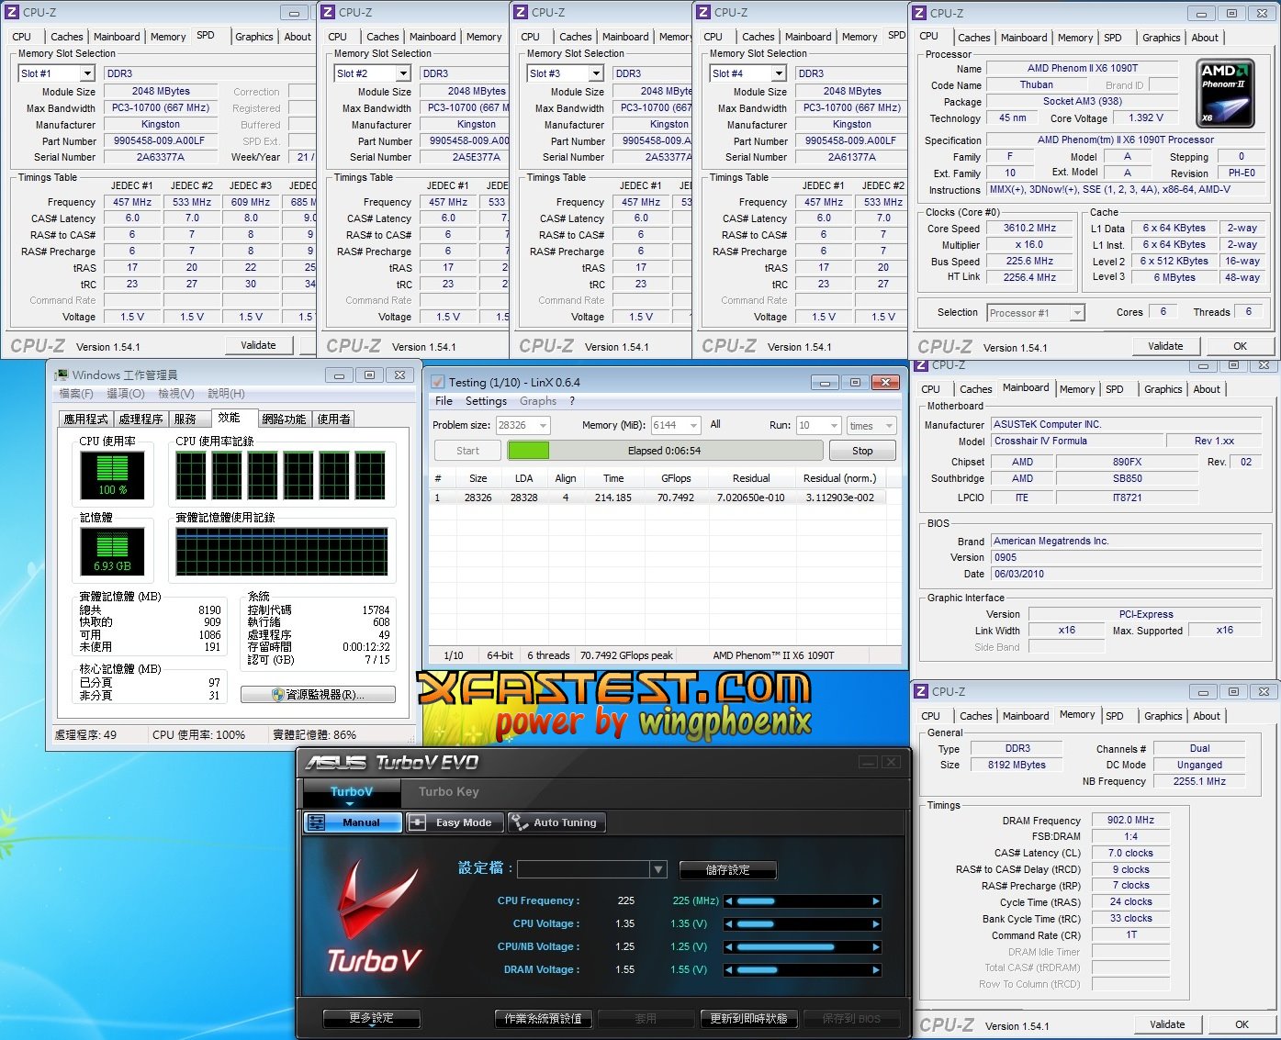Open the Slot #3 dropdown in CPU-Z SPD
Image resolution: width=1281 pixels, height=1040 pixels.
click(595, 73)
